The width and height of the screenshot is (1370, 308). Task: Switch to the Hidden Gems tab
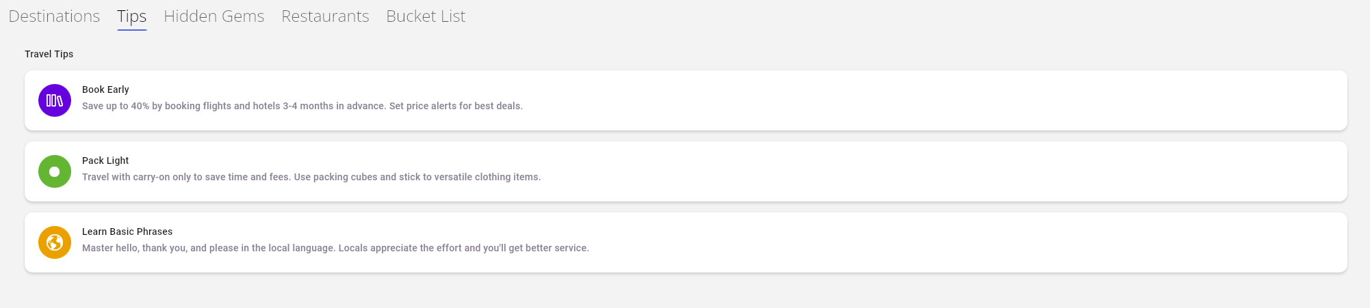pos(214,16)
